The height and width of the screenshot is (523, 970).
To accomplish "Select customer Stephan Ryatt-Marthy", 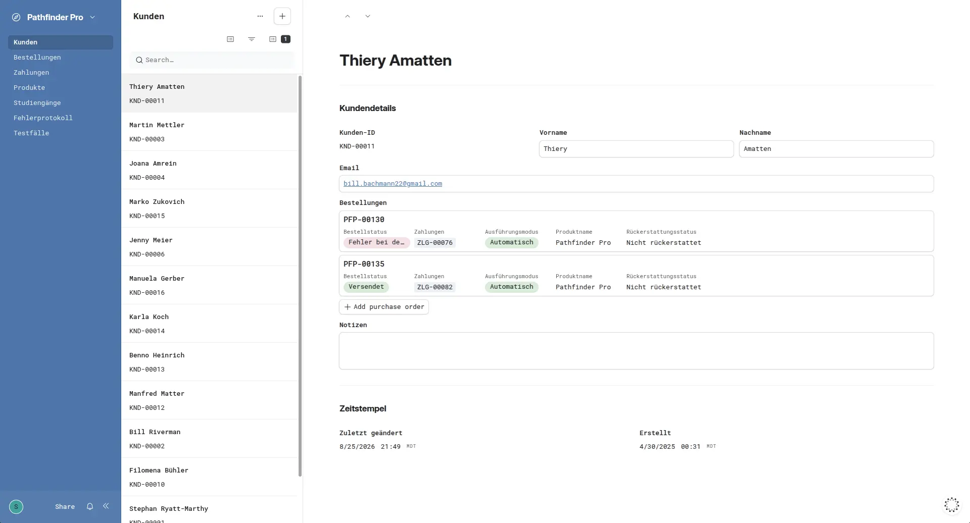I will tap(209, 510).
